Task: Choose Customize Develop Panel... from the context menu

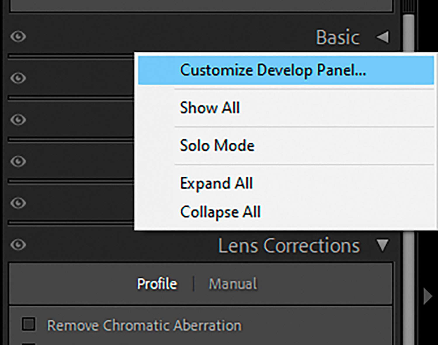Action: pos(273,70)
